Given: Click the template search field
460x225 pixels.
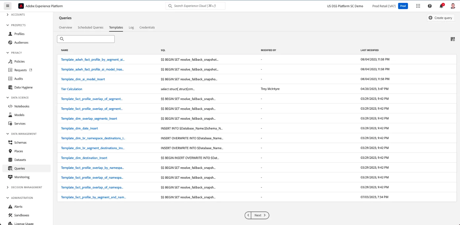Looking at the screenshot, I should [x=86, y=39].
